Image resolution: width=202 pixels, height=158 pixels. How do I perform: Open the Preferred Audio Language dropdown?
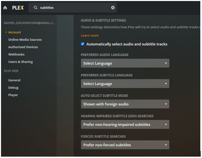point(125,63)
